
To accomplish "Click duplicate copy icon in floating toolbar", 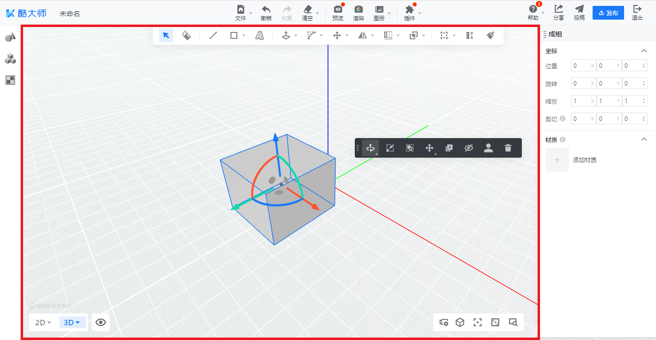I will pos(449,148).
